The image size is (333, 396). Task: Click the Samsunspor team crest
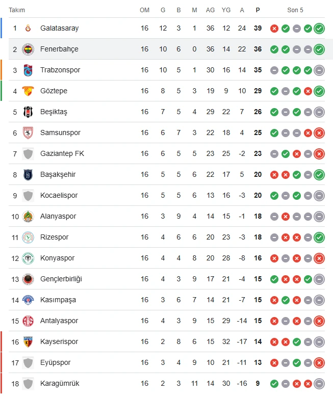[28, 133]
